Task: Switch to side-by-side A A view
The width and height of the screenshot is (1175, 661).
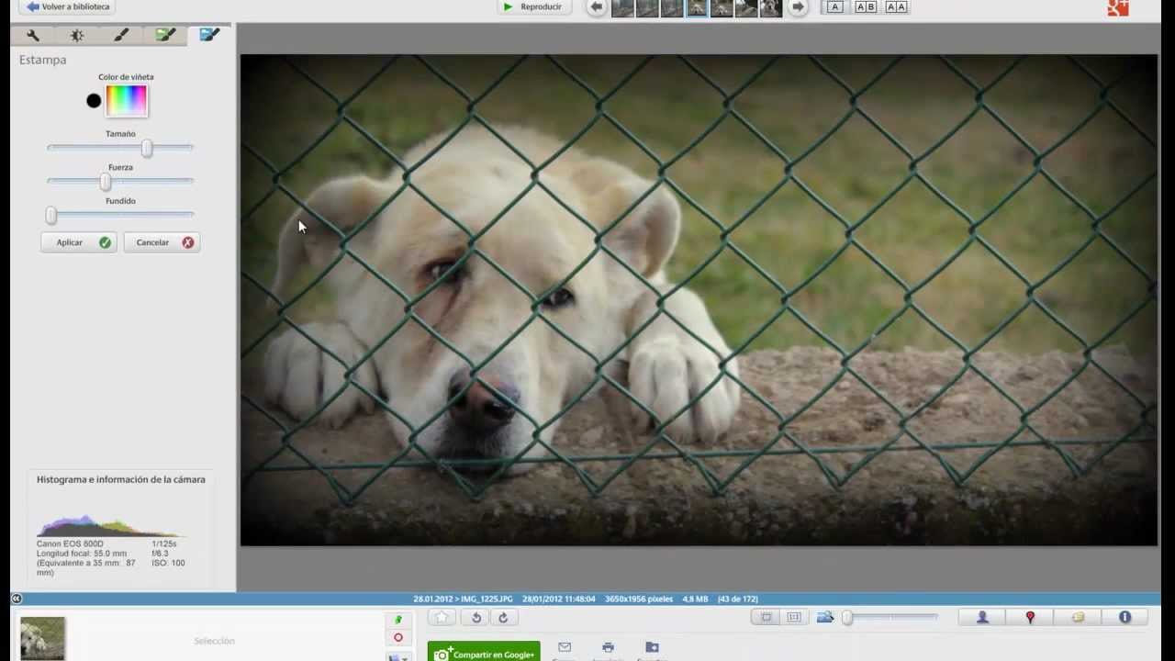Action: click(x=896, y=7)
